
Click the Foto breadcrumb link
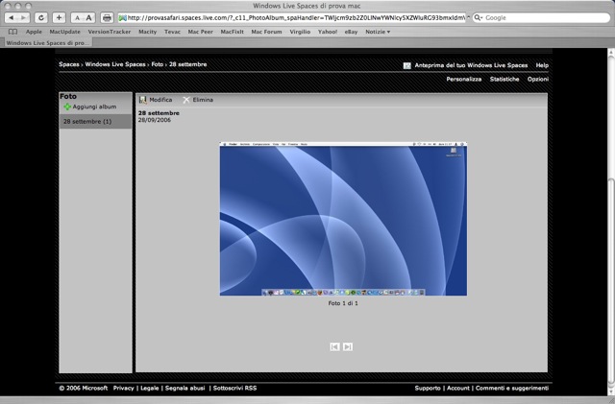(158, 64)
